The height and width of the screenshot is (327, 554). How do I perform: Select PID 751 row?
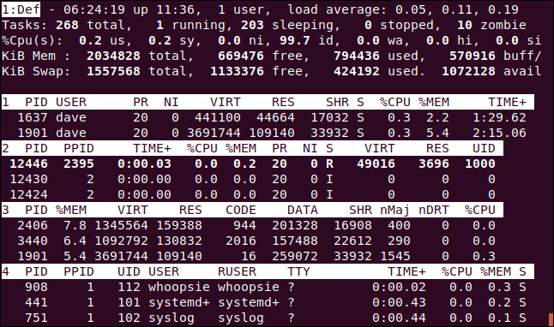[x=268, y=318]
